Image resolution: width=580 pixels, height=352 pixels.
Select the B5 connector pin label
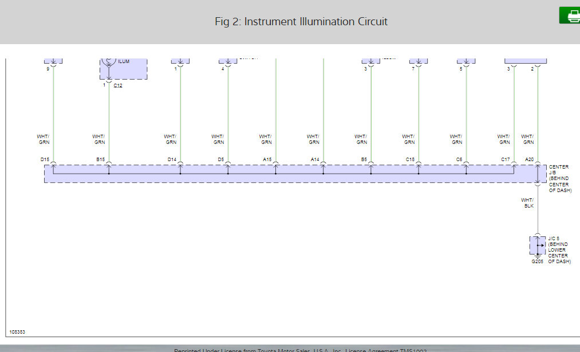tap(364, 159)
